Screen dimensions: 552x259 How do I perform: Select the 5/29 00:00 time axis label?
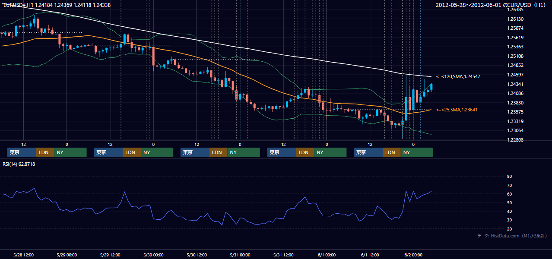coord(67,255)
